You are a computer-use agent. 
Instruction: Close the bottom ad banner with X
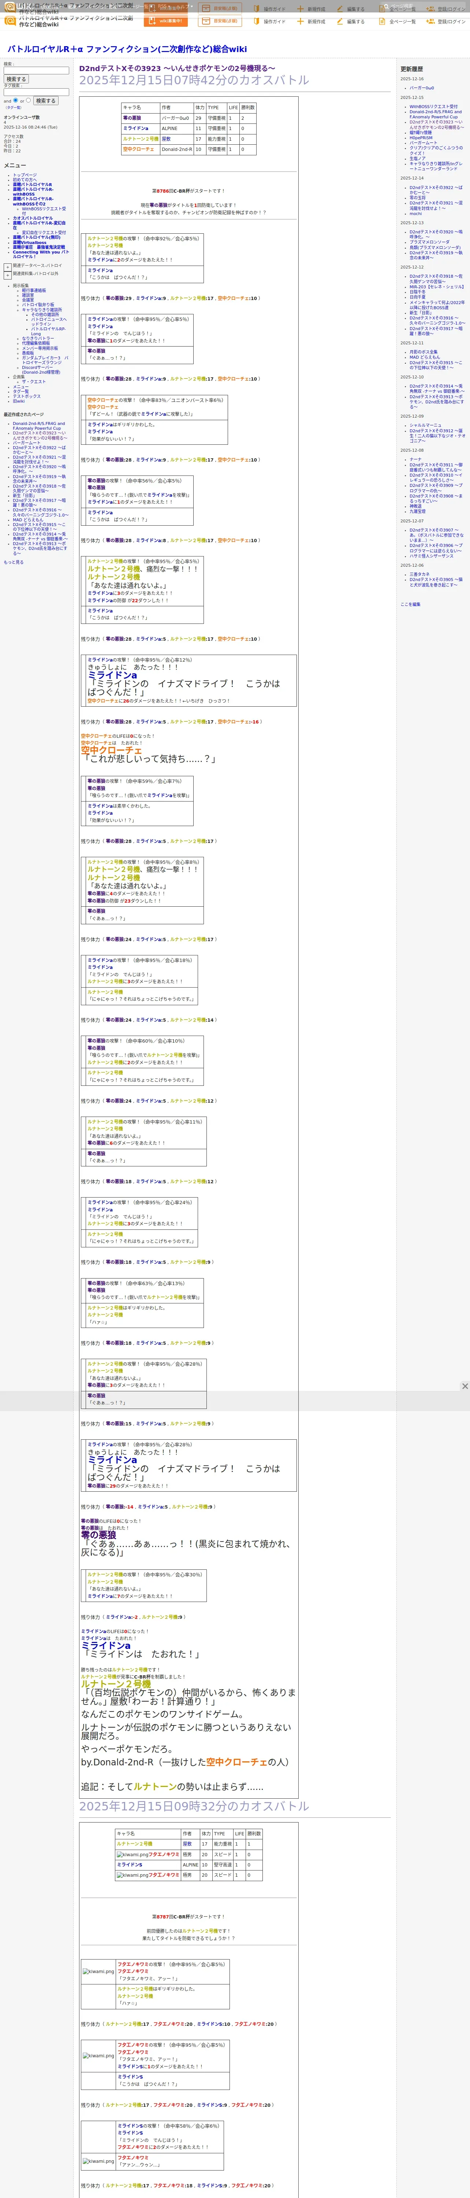[x=465, y=1386]
